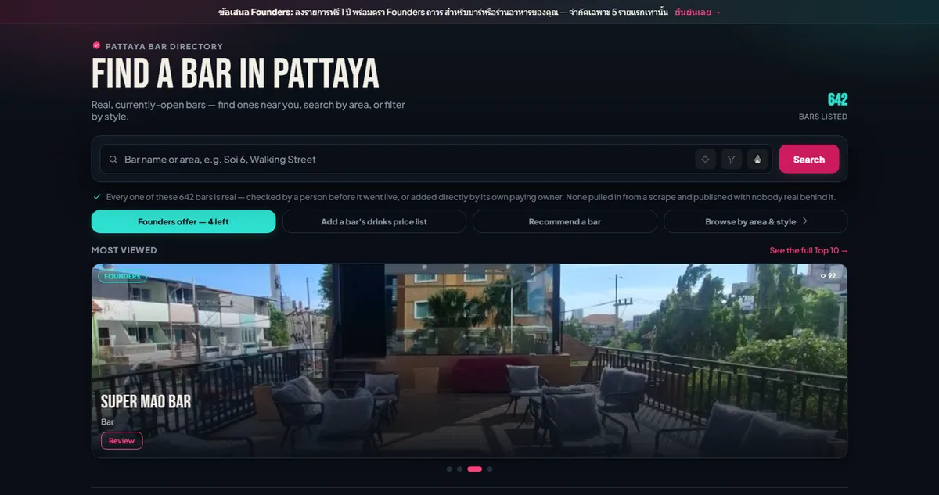Screen dimensions: 939x495
Task: Open the Founders offer — 4 left button
Action: (x=183, y=221)
